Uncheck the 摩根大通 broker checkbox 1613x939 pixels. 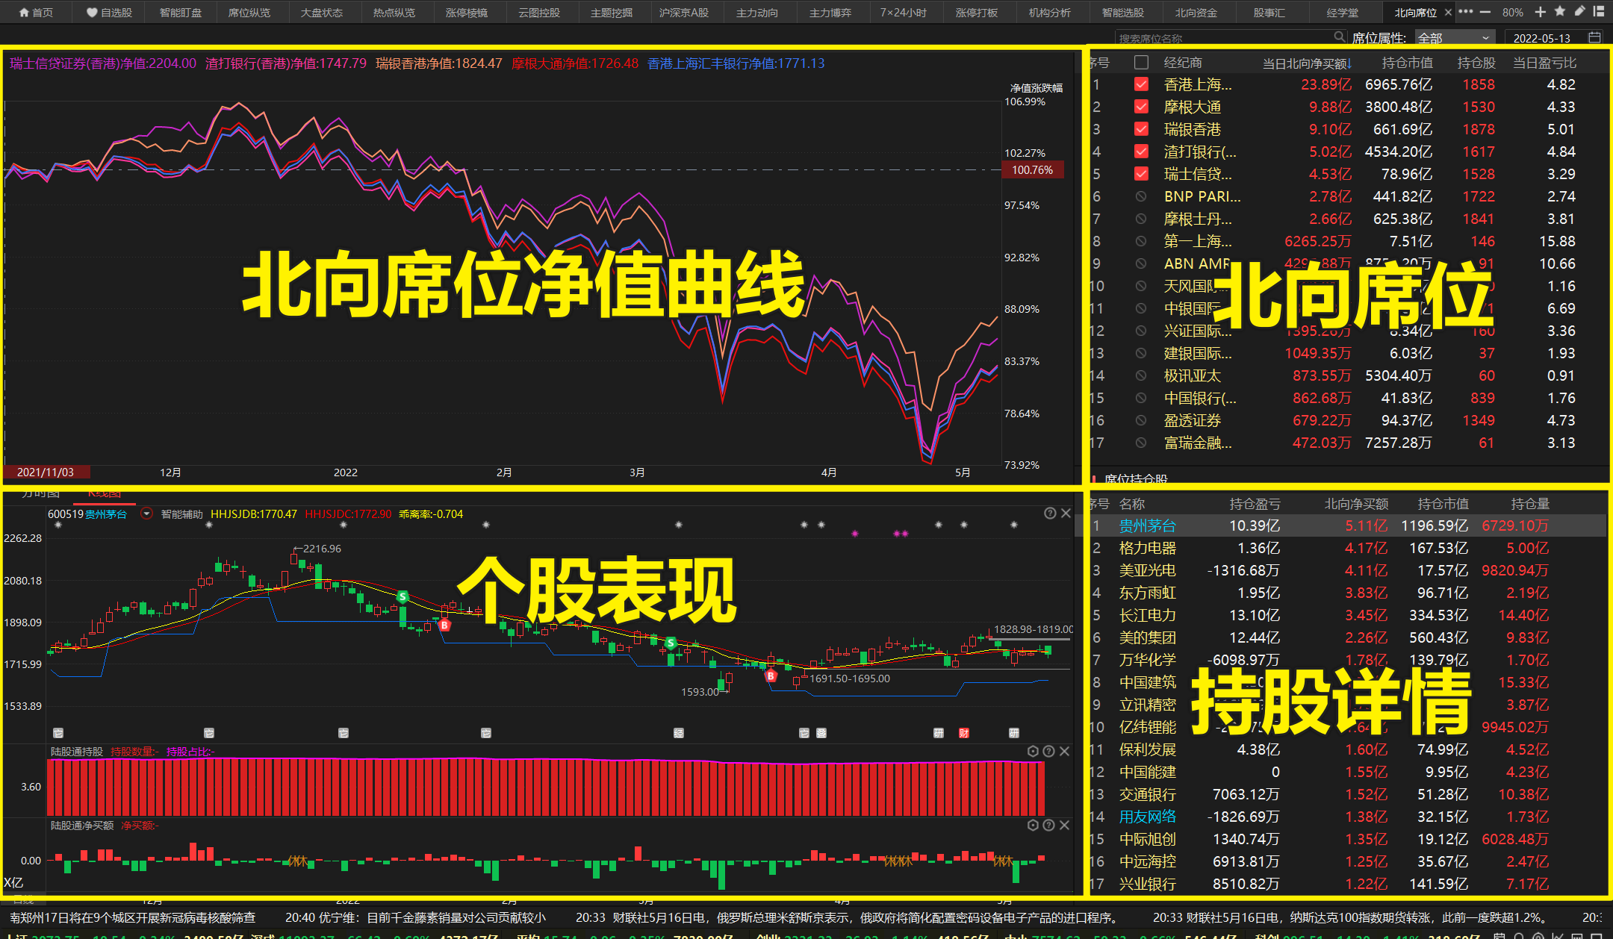1141,107
